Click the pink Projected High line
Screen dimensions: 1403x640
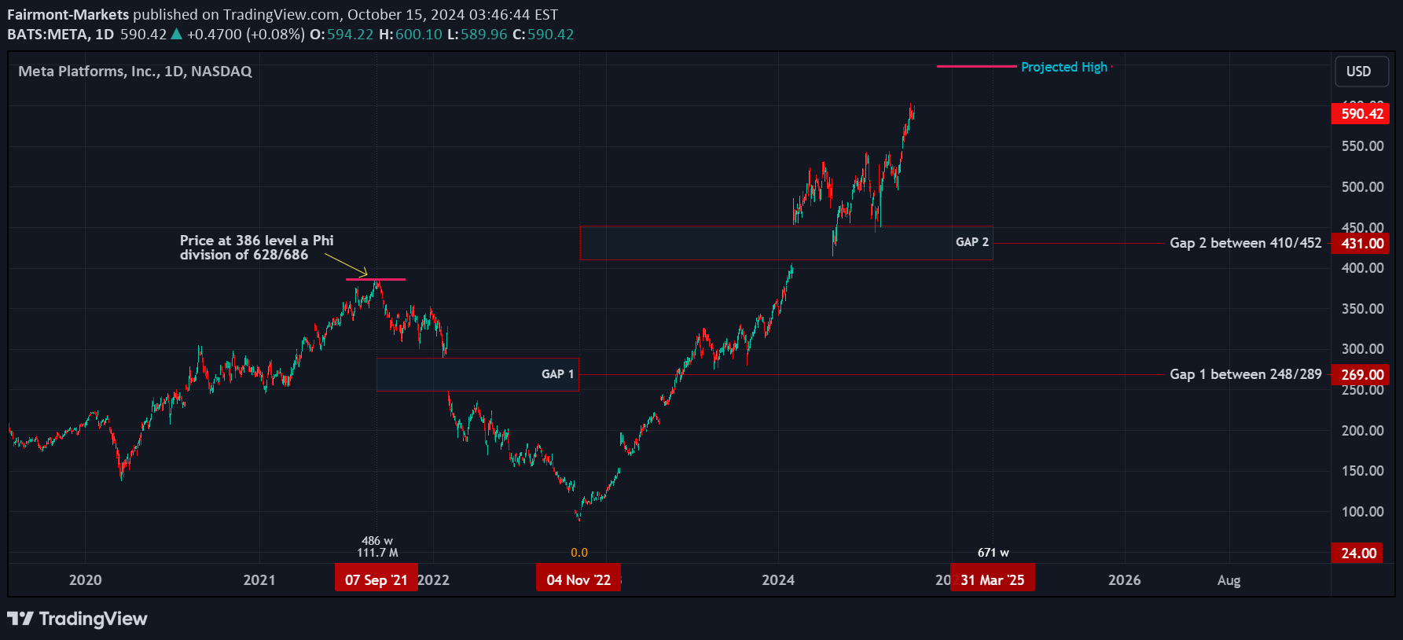coord(977,67)
